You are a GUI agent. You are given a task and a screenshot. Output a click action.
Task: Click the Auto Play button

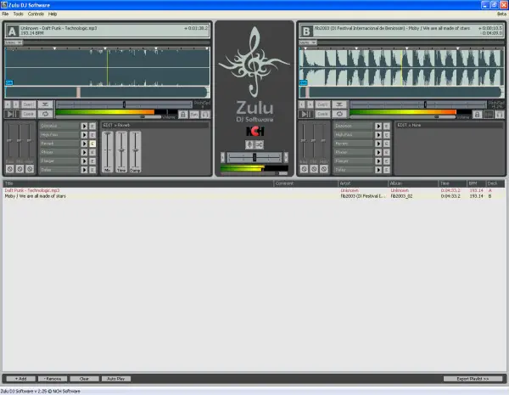click(x=116, y=379)
